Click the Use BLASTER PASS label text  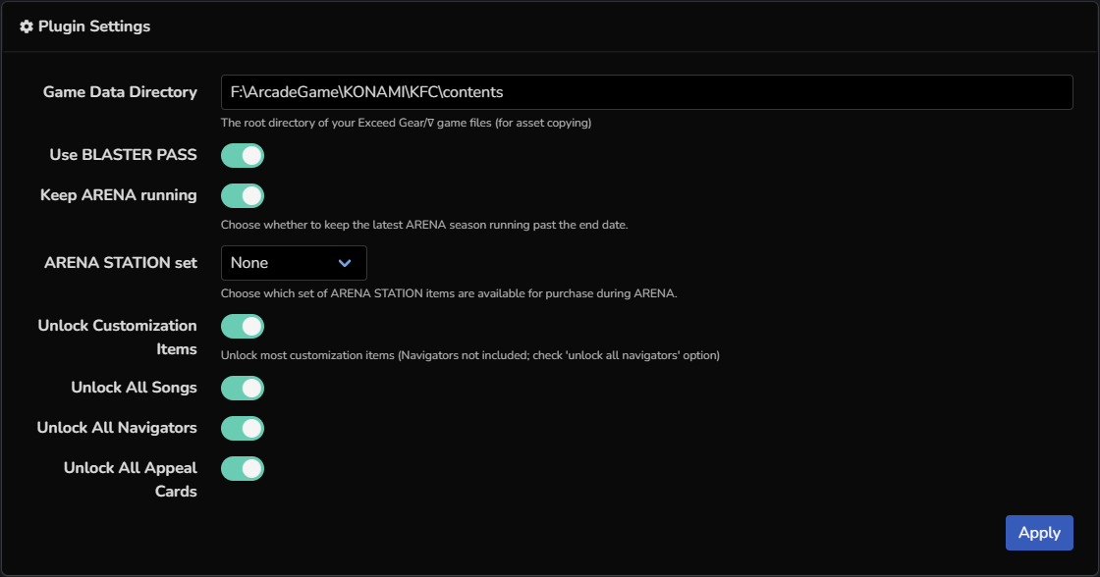(x=123, y=155)
